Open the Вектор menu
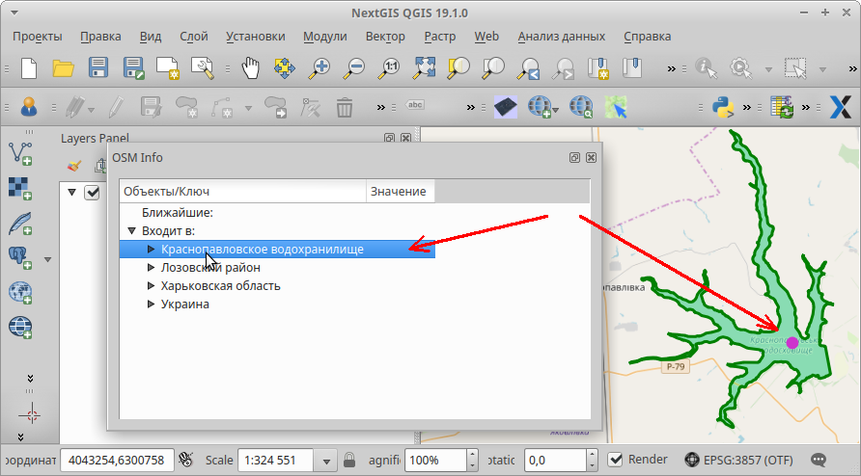Image resolution: width=861 pixels, height=476 pixels. pos(385,37)
